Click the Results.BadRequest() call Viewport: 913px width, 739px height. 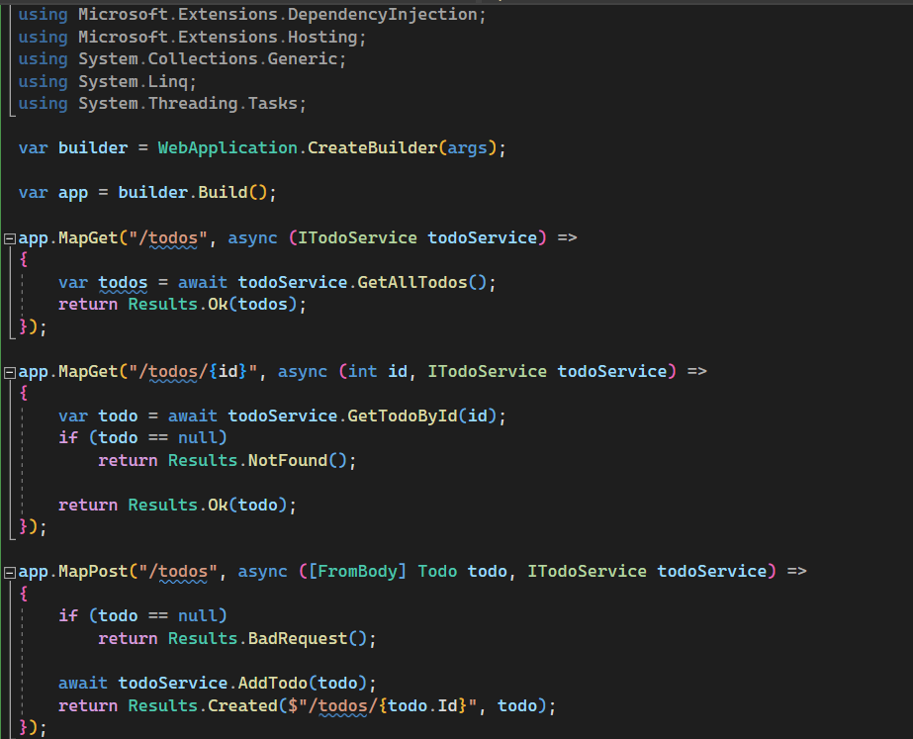[x=272, y=639]
